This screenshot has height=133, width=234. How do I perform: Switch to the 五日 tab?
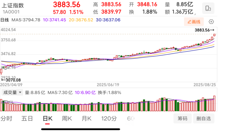coord(27,118)
